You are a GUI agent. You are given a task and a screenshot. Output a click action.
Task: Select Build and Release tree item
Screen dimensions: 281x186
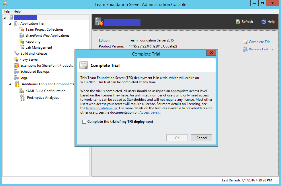click(34, 53)
